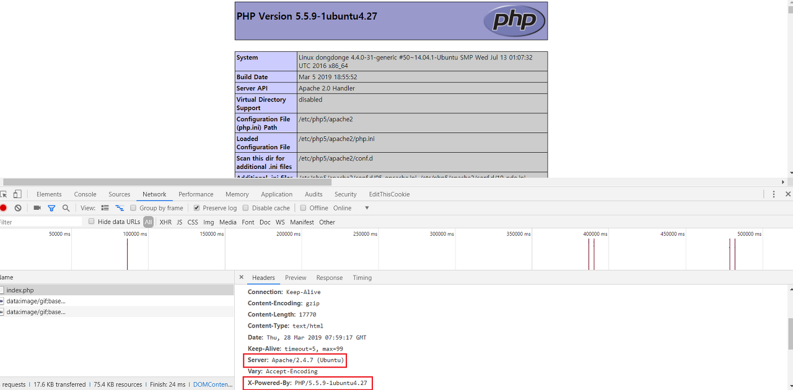Tick Hide data URLs checkbox

pos(92,222)
